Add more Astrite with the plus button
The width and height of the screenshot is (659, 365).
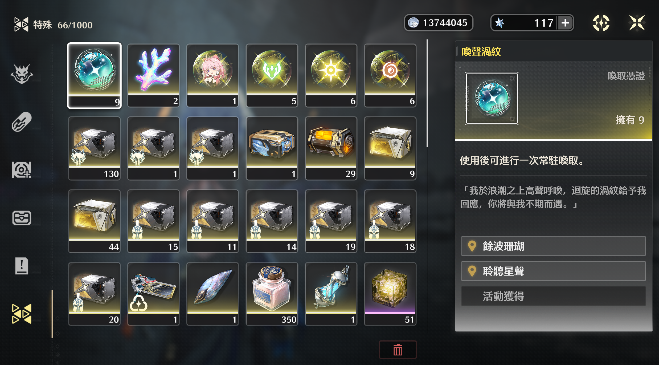tap(565, 23)
